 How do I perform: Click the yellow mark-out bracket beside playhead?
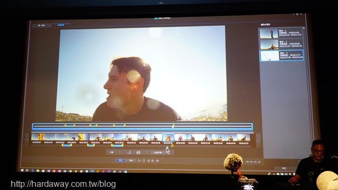(x=172, y=146)
